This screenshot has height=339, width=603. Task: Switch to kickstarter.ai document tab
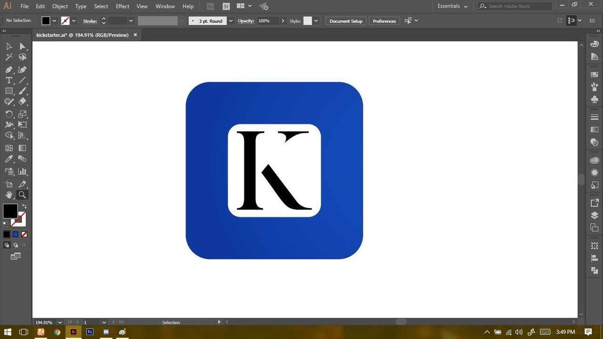point(82,35)
